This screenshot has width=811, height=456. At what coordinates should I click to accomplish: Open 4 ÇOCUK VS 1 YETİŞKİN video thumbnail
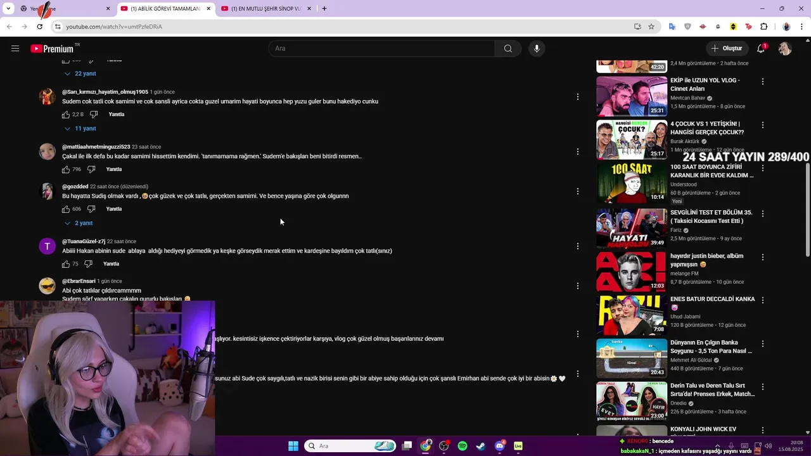coord(632,139)
